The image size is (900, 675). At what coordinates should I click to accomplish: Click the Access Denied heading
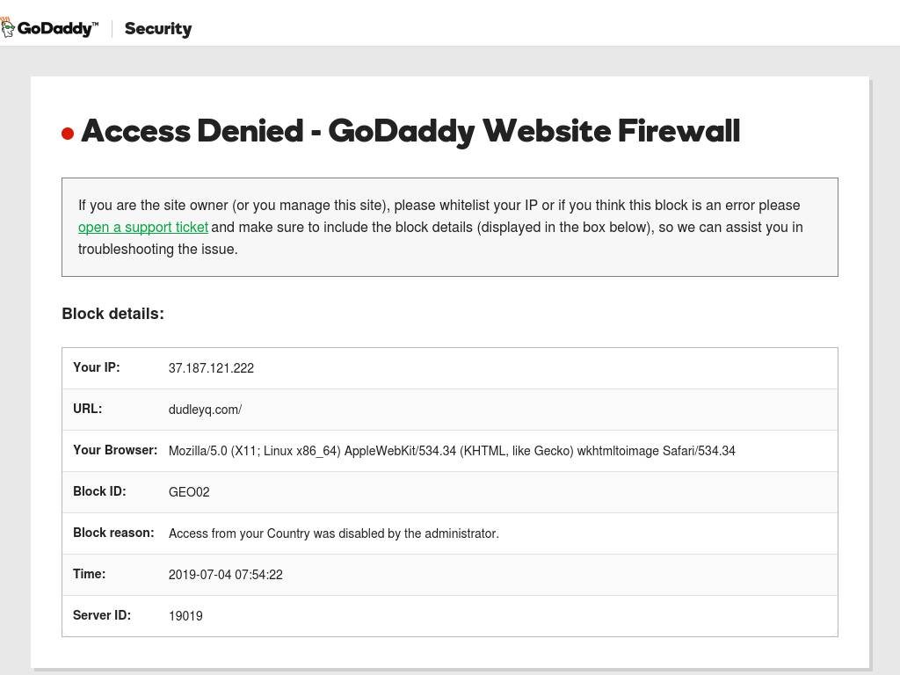point(410,131)
